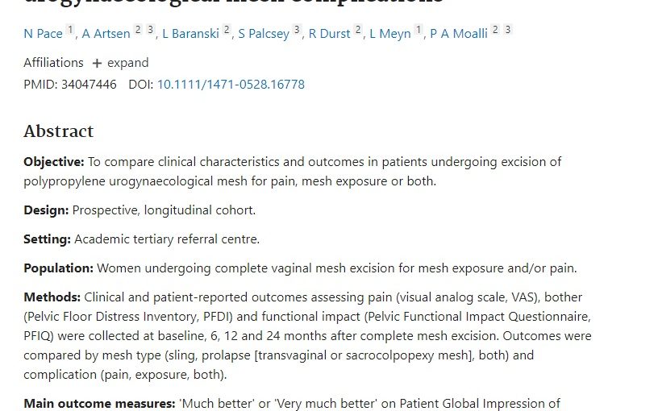Open the DOI 10.1111/1471-0528.16778 link
The image size is (658, 411).
[231, 85]
